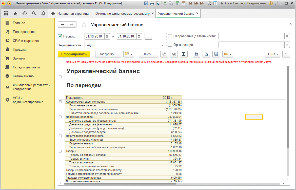The image size is (296, 190).
Task: Add report to favorites with the star
Action: tap(84, 25)
